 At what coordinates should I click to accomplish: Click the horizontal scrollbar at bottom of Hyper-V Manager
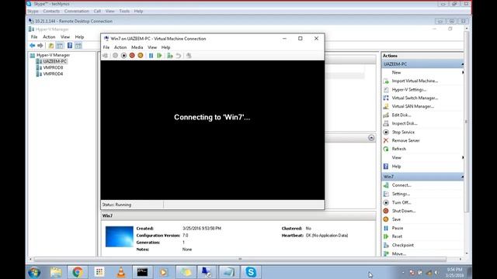click(240, 259)
